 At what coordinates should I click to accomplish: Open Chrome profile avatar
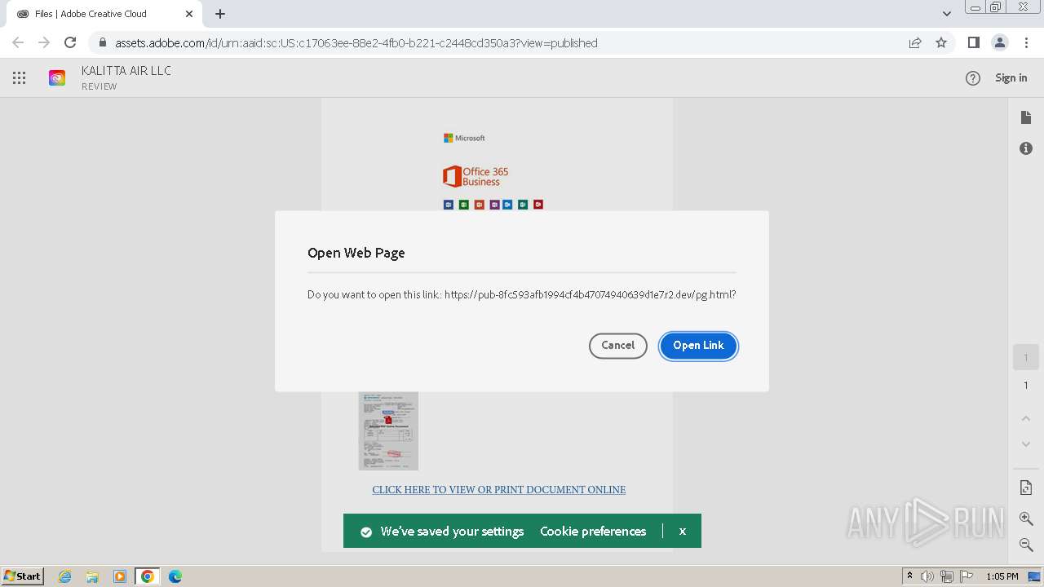pyautogui.click(x=999, y=43)
